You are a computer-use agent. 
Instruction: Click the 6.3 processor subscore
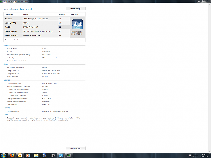pyautogui.click(x=60, y=19)
